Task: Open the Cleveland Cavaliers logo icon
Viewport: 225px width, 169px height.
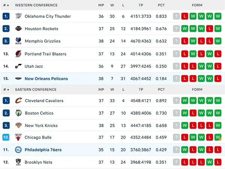Action: pos(18,101)
